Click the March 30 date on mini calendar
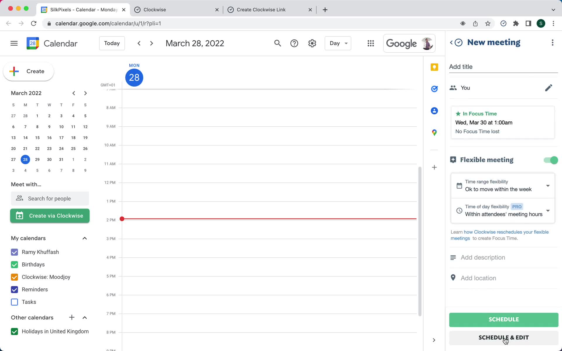The image size is (562, 351). pyautogui.click(x=49, y=159)
